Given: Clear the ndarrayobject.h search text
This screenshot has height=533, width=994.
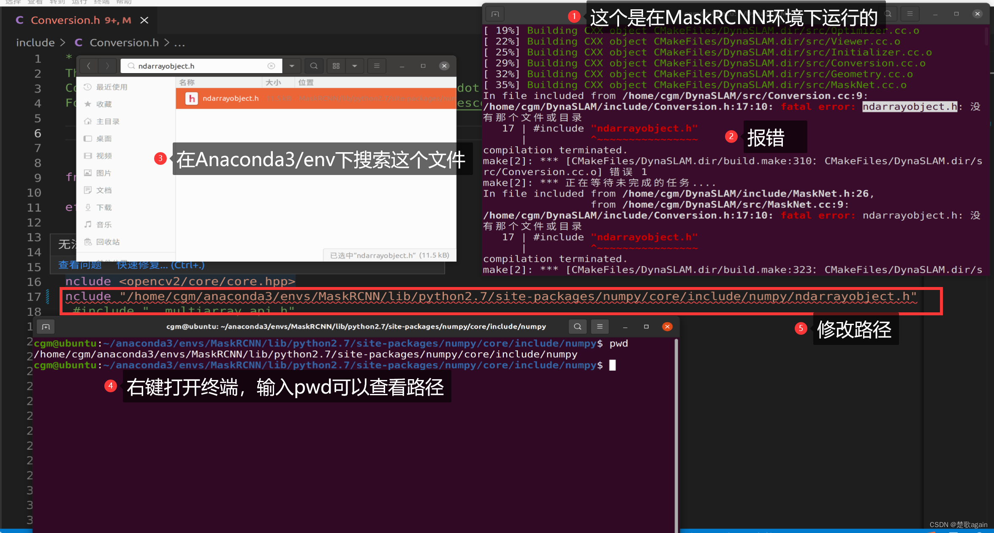Looking at the screenshot, I should (272, 66).
